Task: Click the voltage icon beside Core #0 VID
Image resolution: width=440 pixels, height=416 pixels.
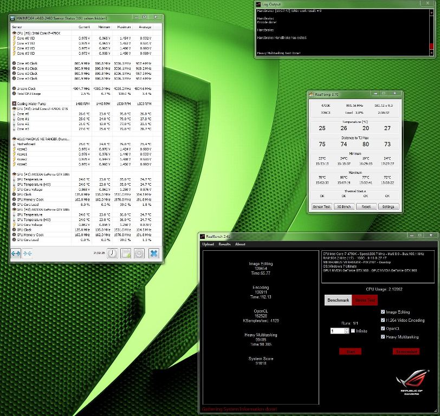Action: click(14, 38)
